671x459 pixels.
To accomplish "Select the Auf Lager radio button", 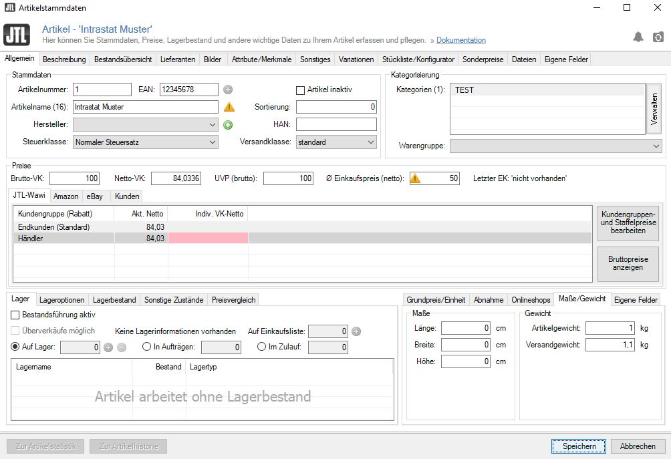I will coord(15,347).
